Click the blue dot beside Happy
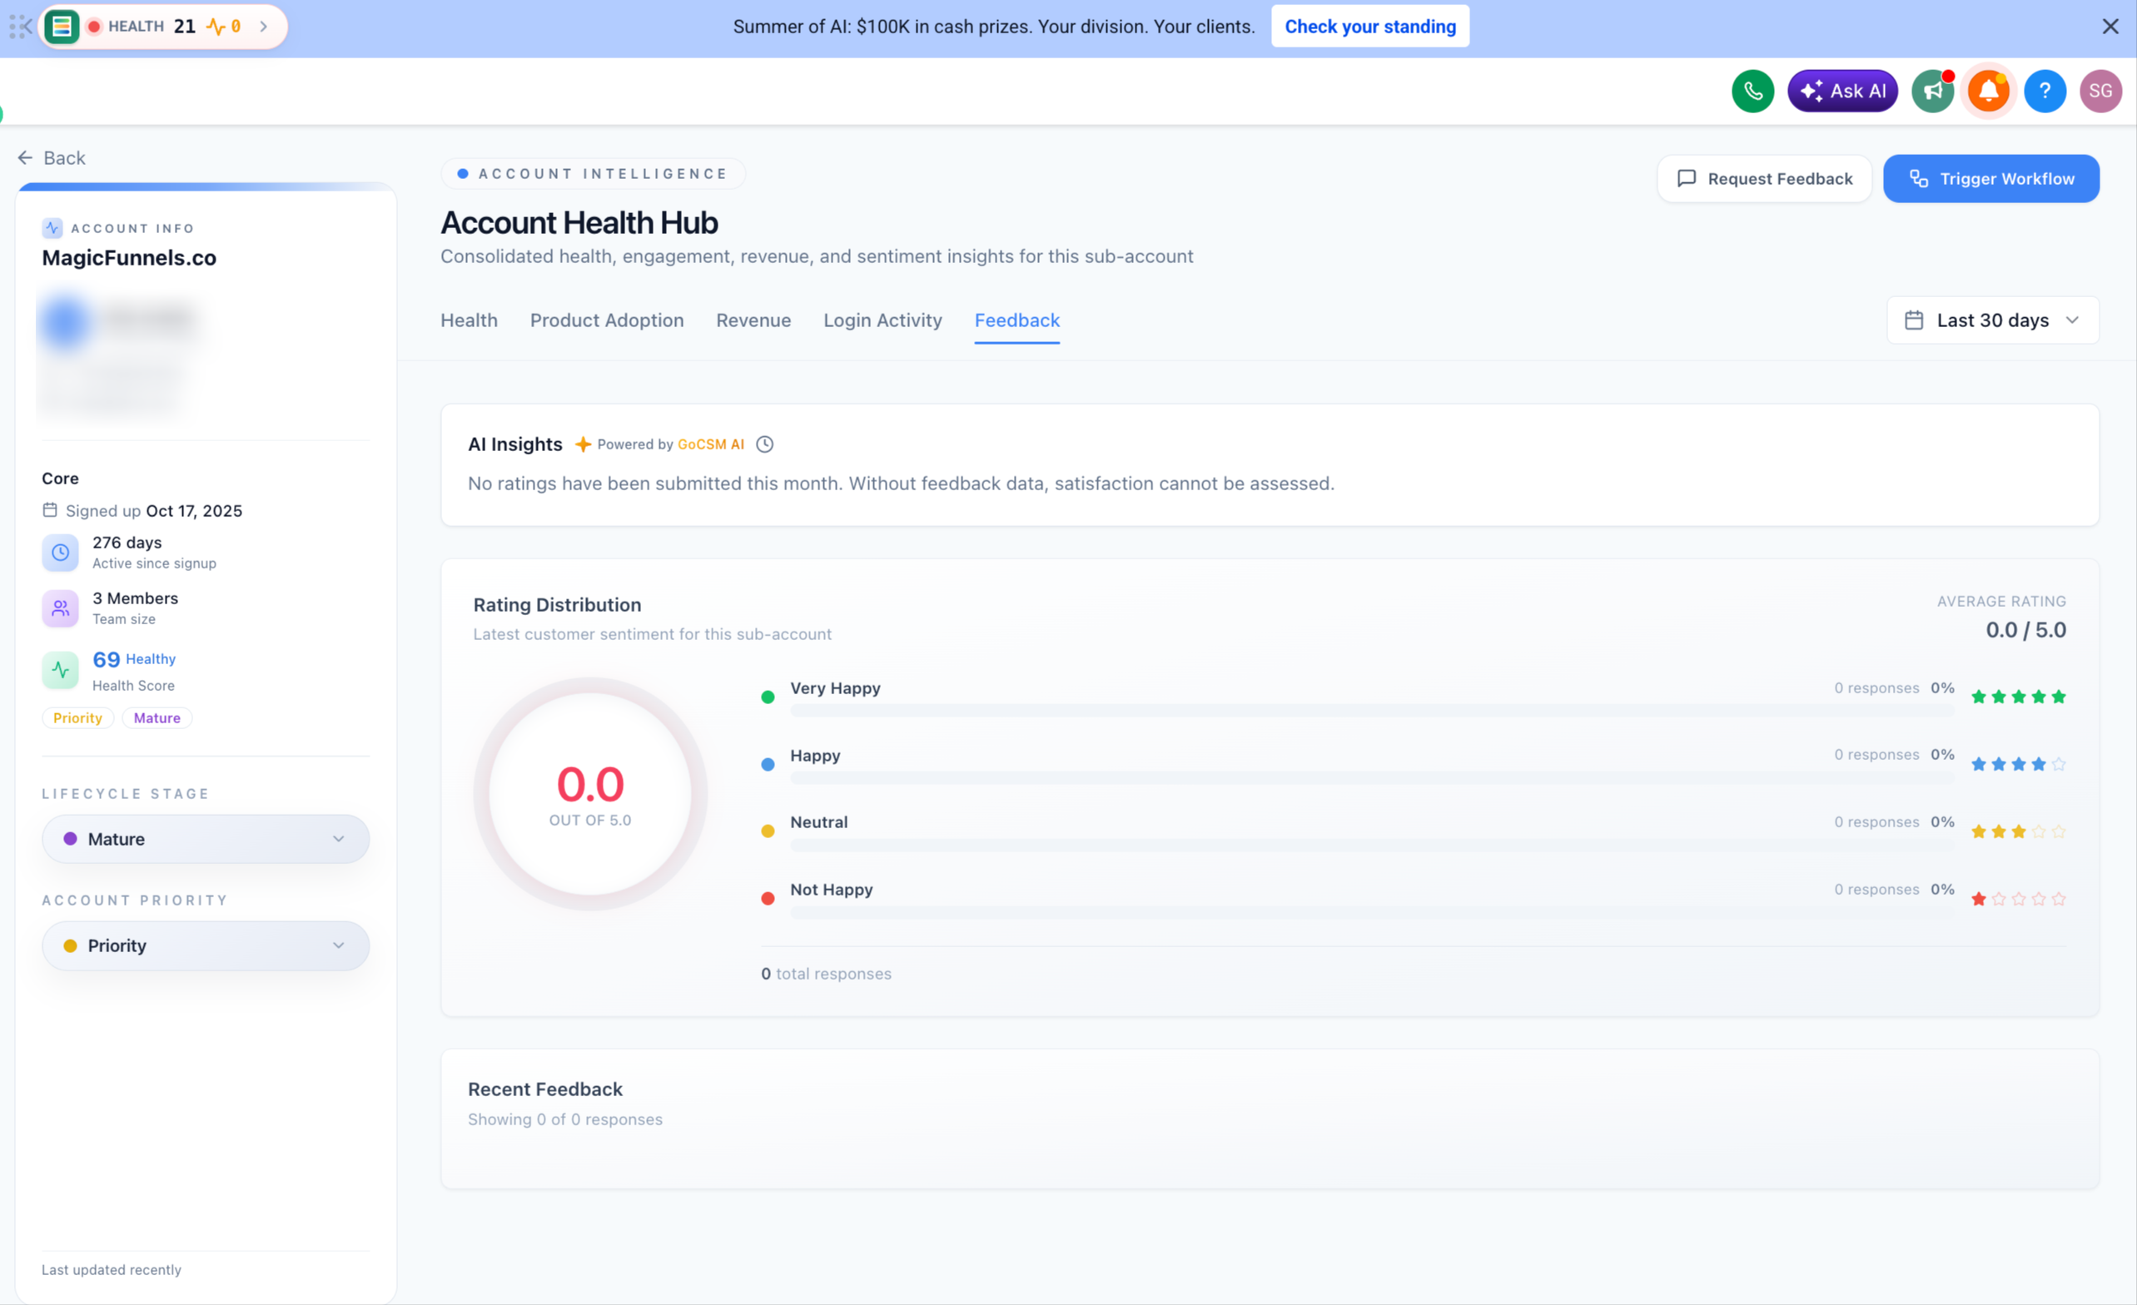Screen dimensions: 2137x1305 tap(768, 765)
